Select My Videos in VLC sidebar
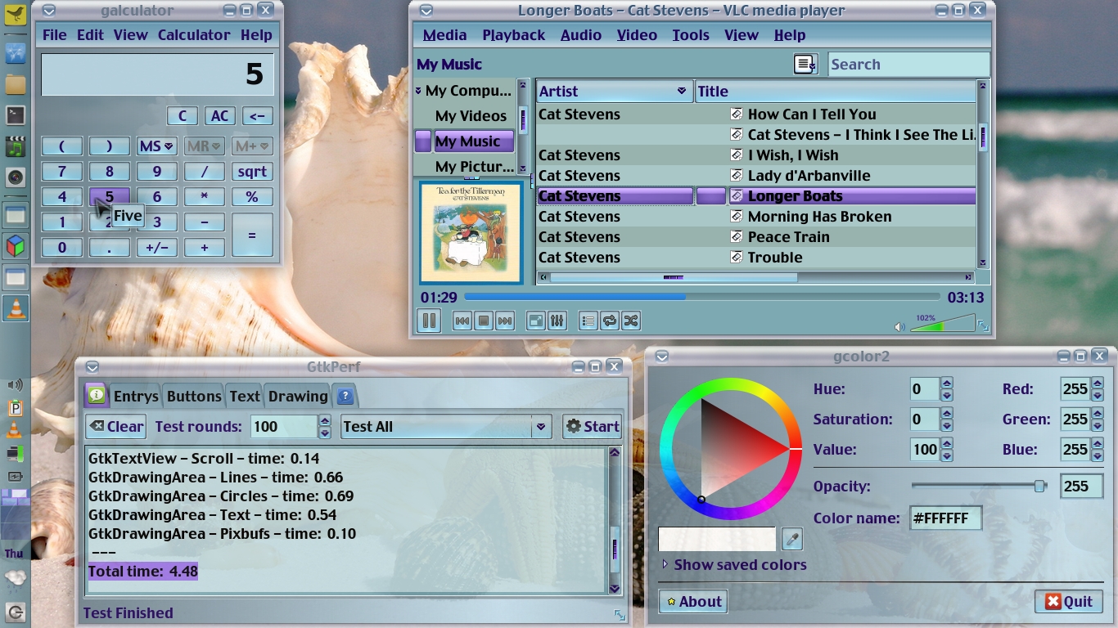The width and height of the screenshot is (1118, 628). click(x=471, y=116)
